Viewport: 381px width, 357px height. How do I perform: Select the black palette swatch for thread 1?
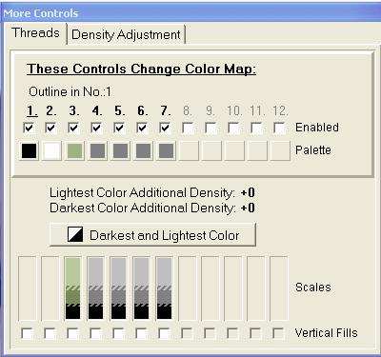pyautogui.click(x=29, y=150)
